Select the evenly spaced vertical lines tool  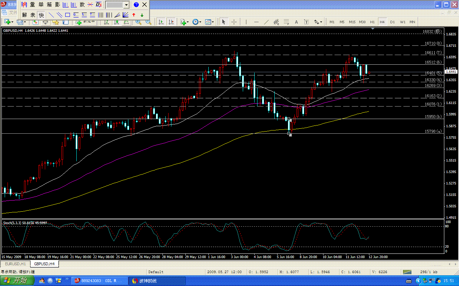pos(101,15)
